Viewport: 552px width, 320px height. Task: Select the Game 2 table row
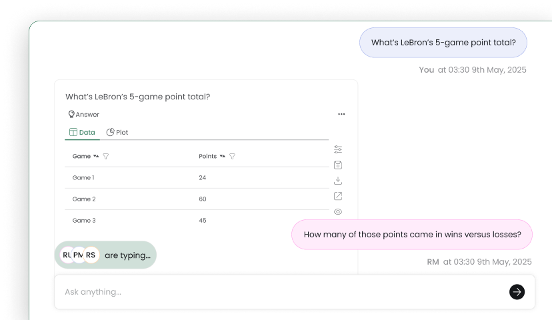click(197, 199)
